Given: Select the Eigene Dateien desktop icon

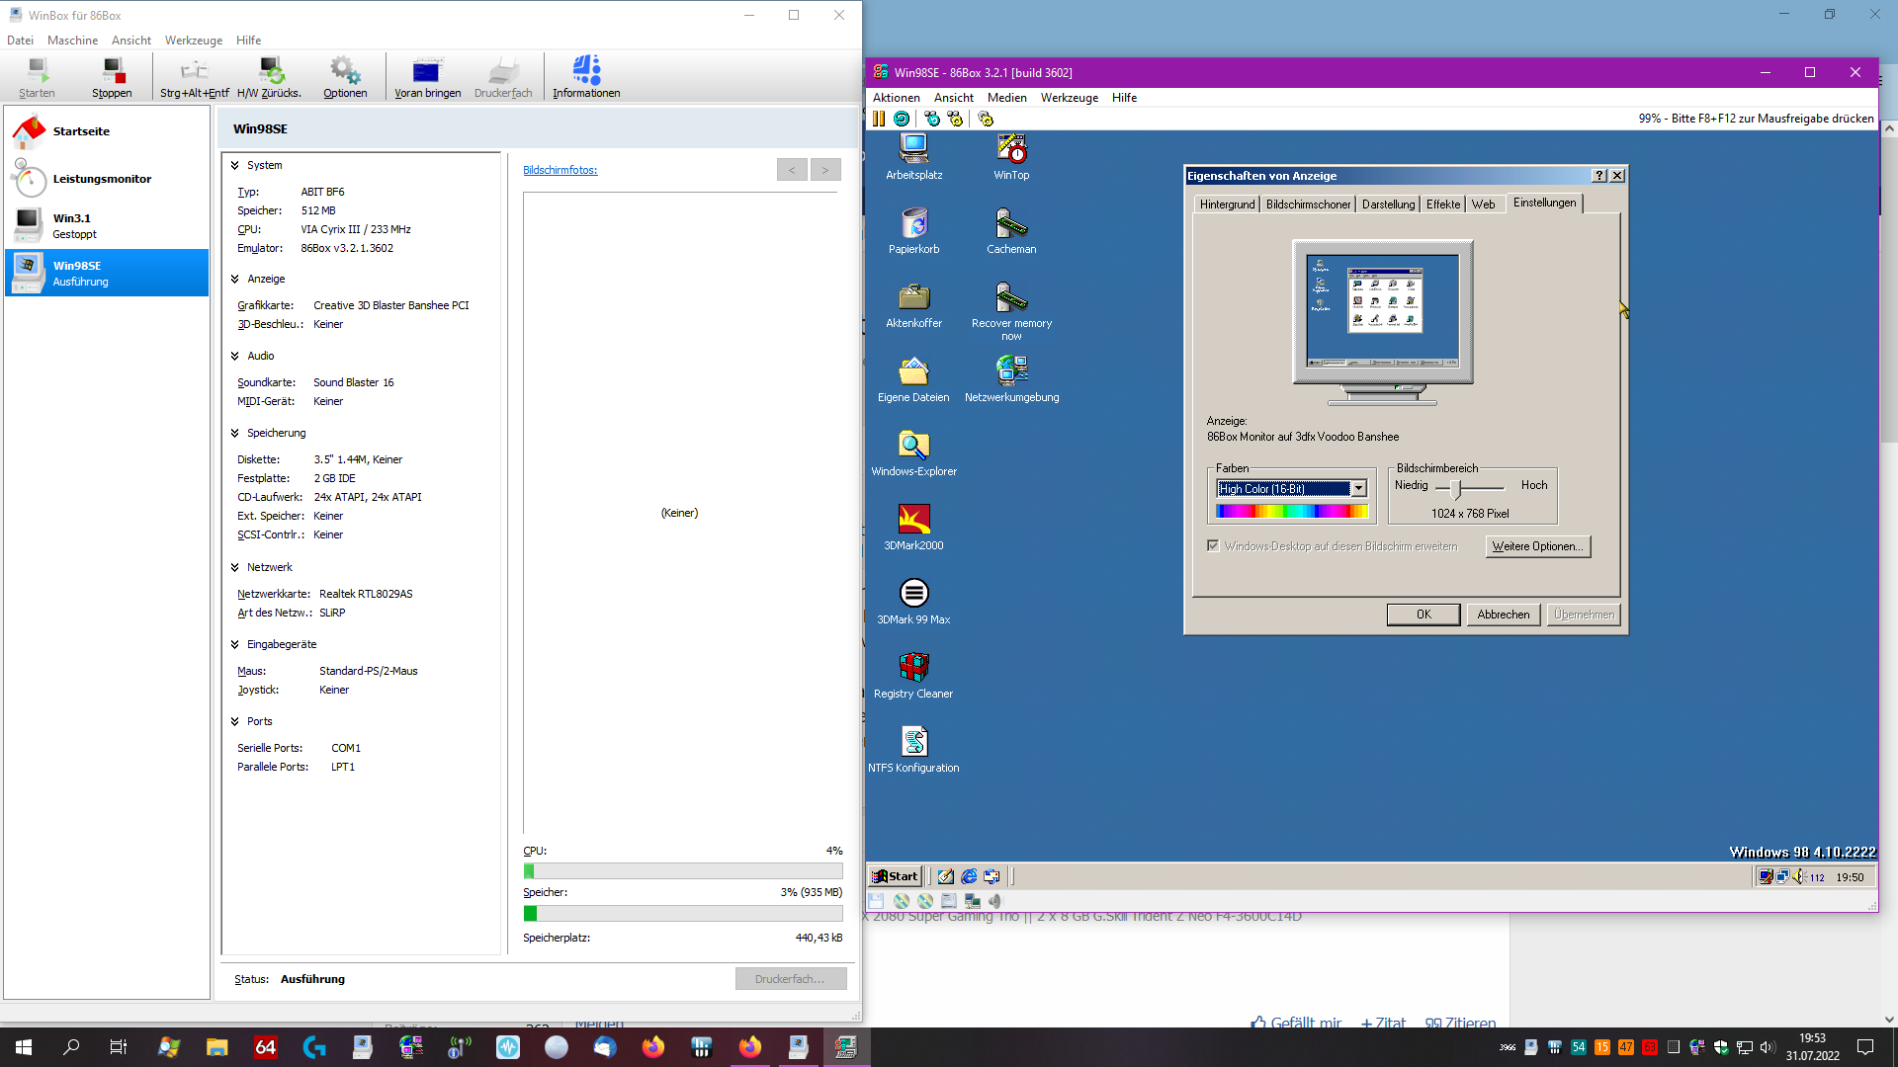Looking at the screenshot, I should pyautogui.click(x=913, y=379).
